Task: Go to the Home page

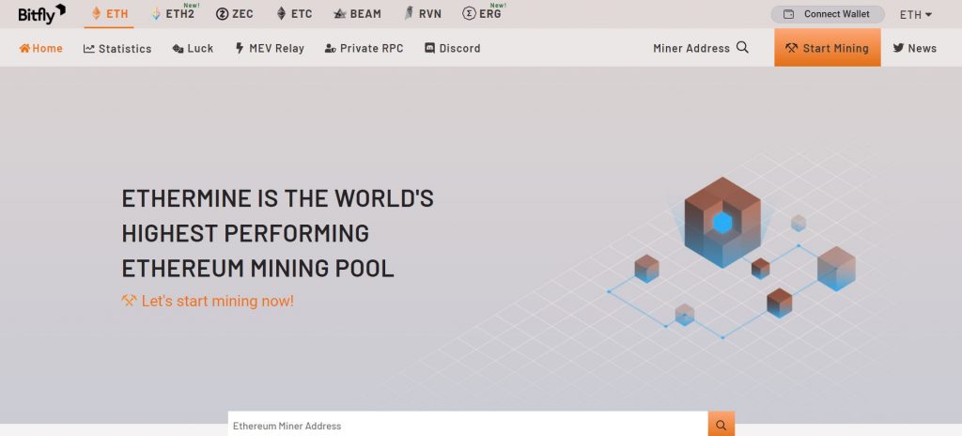Action: tap(40, 48)
